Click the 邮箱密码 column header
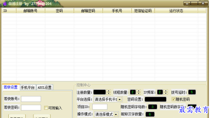The image size is (211, 118). point(88,11)
